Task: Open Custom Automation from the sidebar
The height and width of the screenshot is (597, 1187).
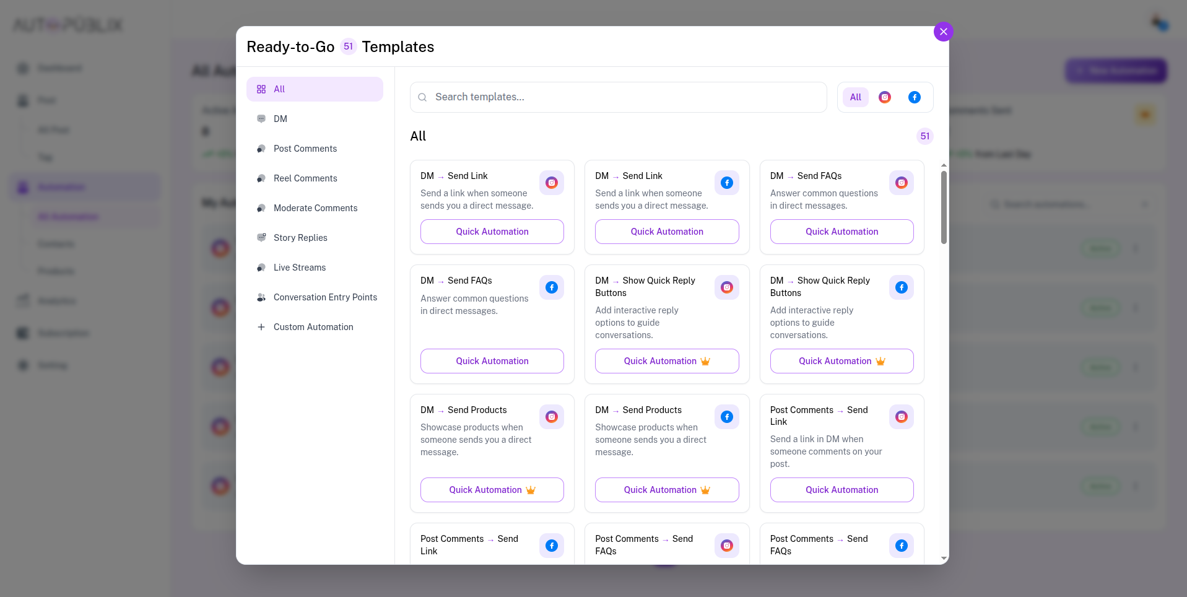Action: [x=313, y=327]
